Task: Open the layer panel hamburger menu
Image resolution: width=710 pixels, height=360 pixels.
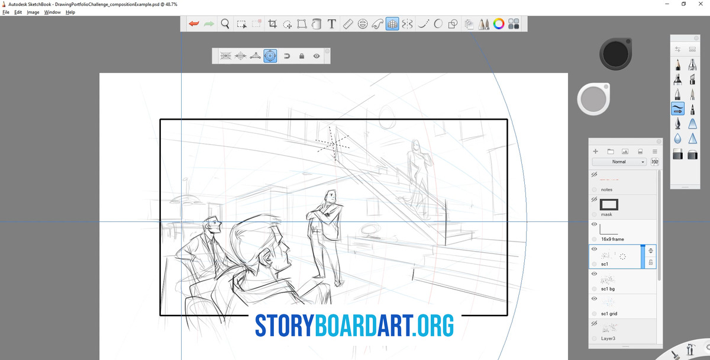Action: pyautogui.click(x=655, y=152)
